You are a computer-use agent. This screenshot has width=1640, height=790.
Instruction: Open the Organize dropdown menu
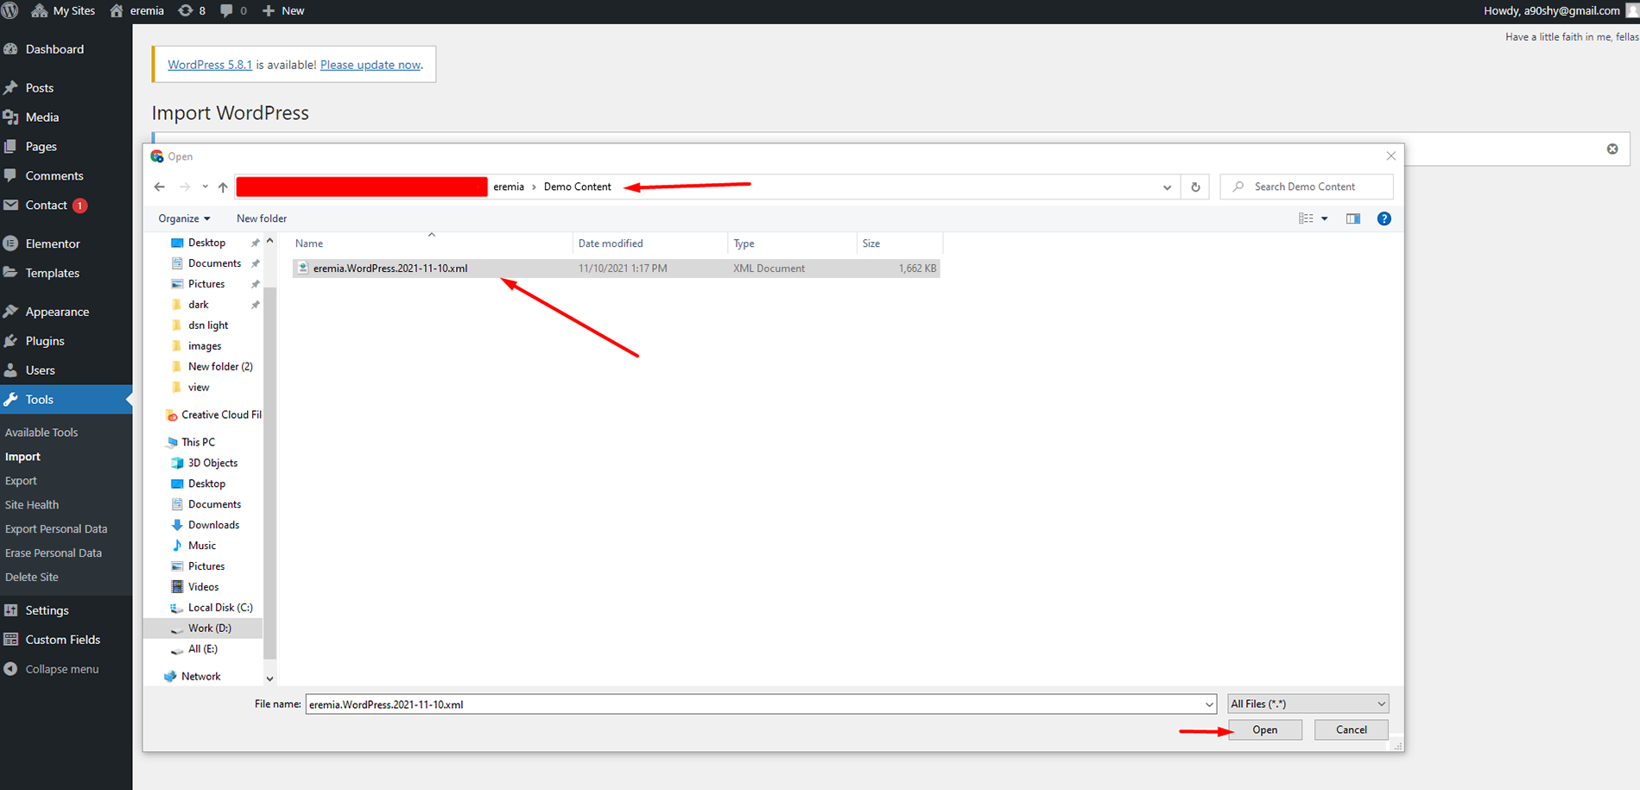184,218
